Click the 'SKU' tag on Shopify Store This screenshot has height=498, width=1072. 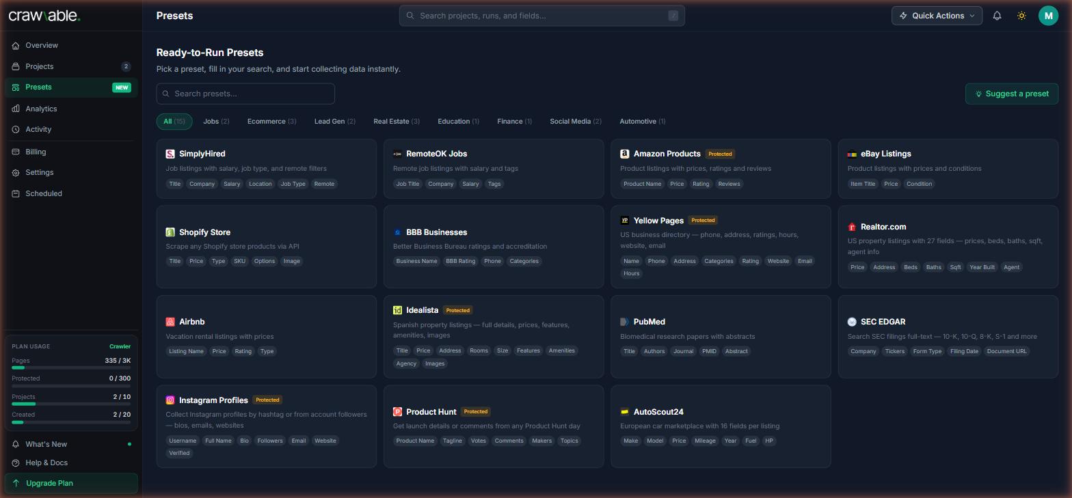[239, 261]
